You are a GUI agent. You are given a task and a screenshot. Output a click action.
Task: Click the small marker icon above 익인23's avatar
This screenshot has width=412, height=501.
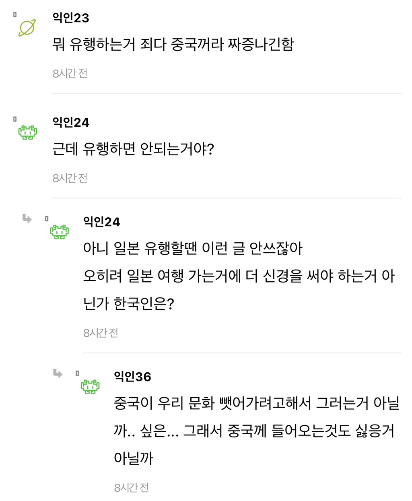click(15, 14)
